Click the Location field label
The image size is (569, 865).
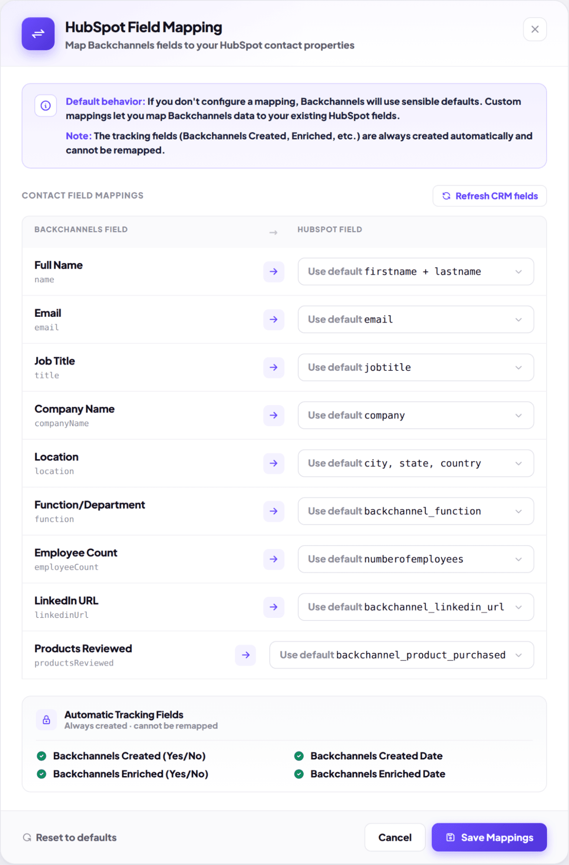pyautogui.click(x=56, y=457)
